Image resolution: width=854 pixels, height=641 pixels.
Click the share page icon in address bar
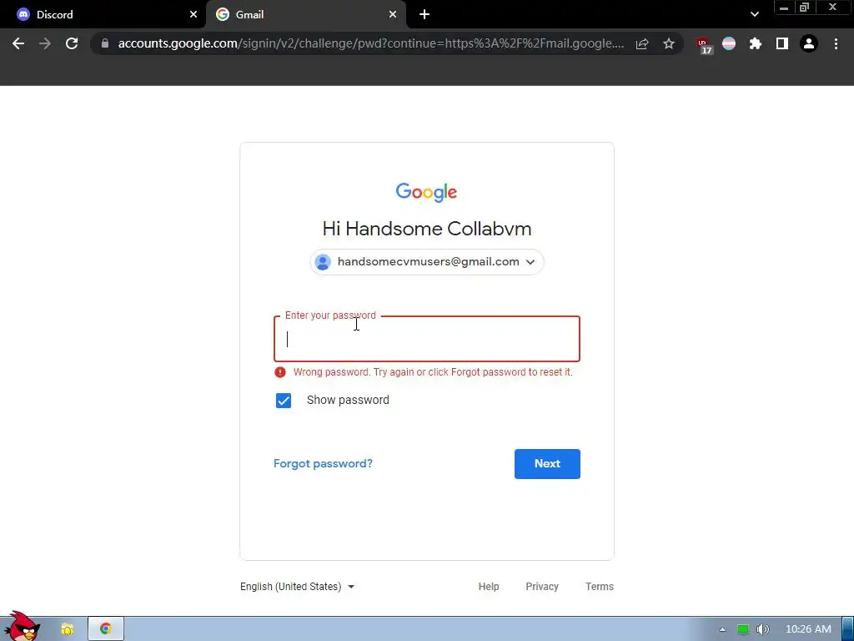pyautogui.click(x=642, y=43)
